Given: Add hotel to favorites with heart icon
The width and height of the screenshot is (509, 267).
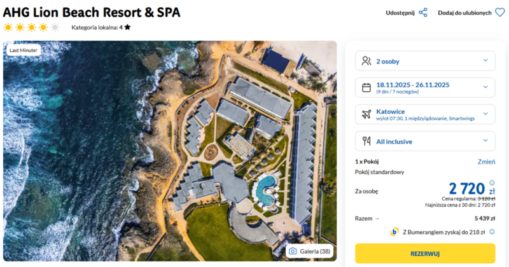Looking at the screenshot, I should [499, 12].
